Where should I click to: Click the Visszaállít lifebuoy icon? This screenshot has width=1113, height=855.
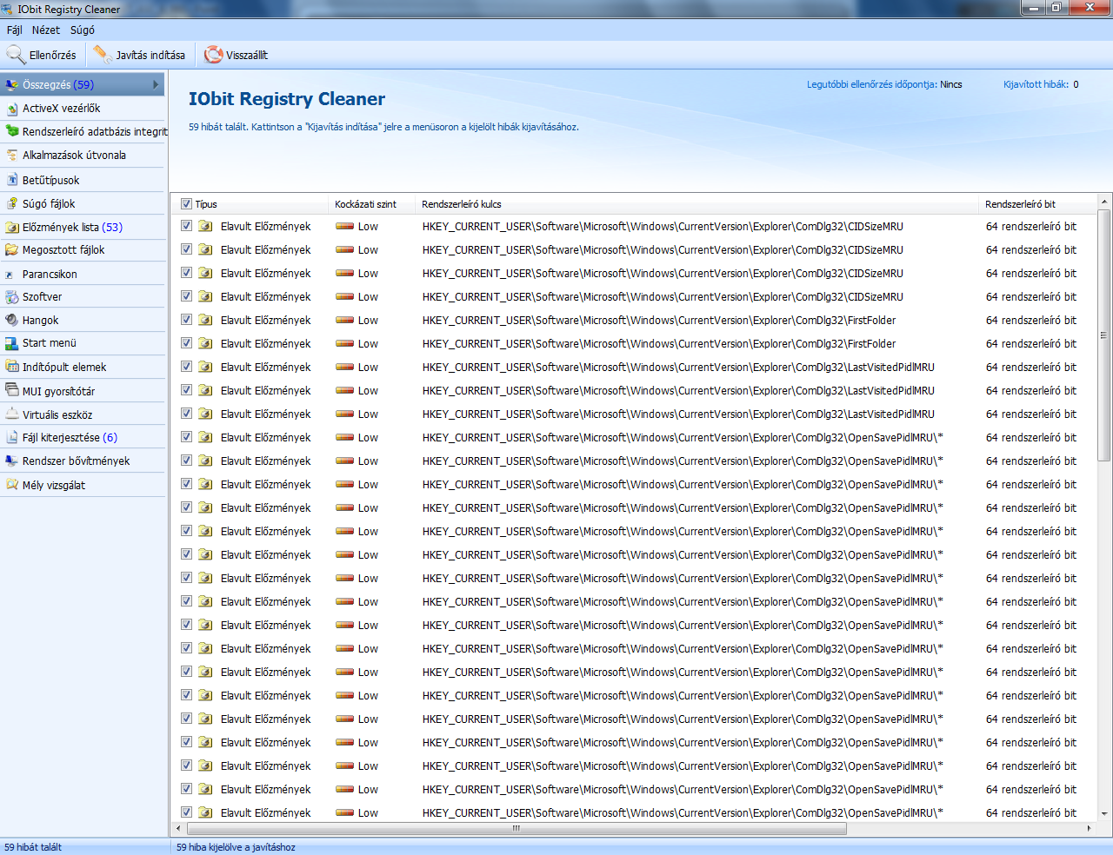tap(213, 55)
